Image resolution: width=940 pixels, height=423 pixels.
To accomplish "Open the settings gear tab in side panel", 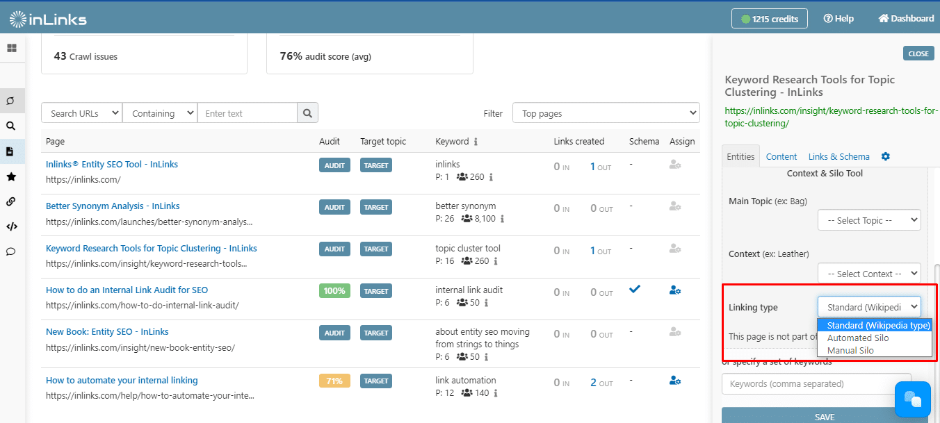I will pos(885,156).
